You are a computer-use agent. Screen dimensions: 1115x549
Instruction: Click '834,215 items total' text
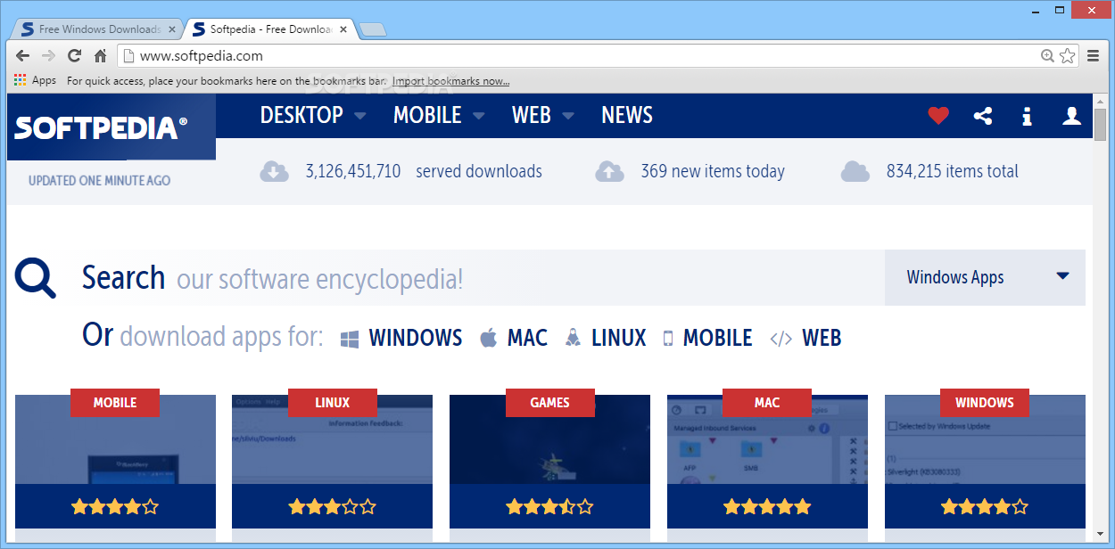point(953,171)
